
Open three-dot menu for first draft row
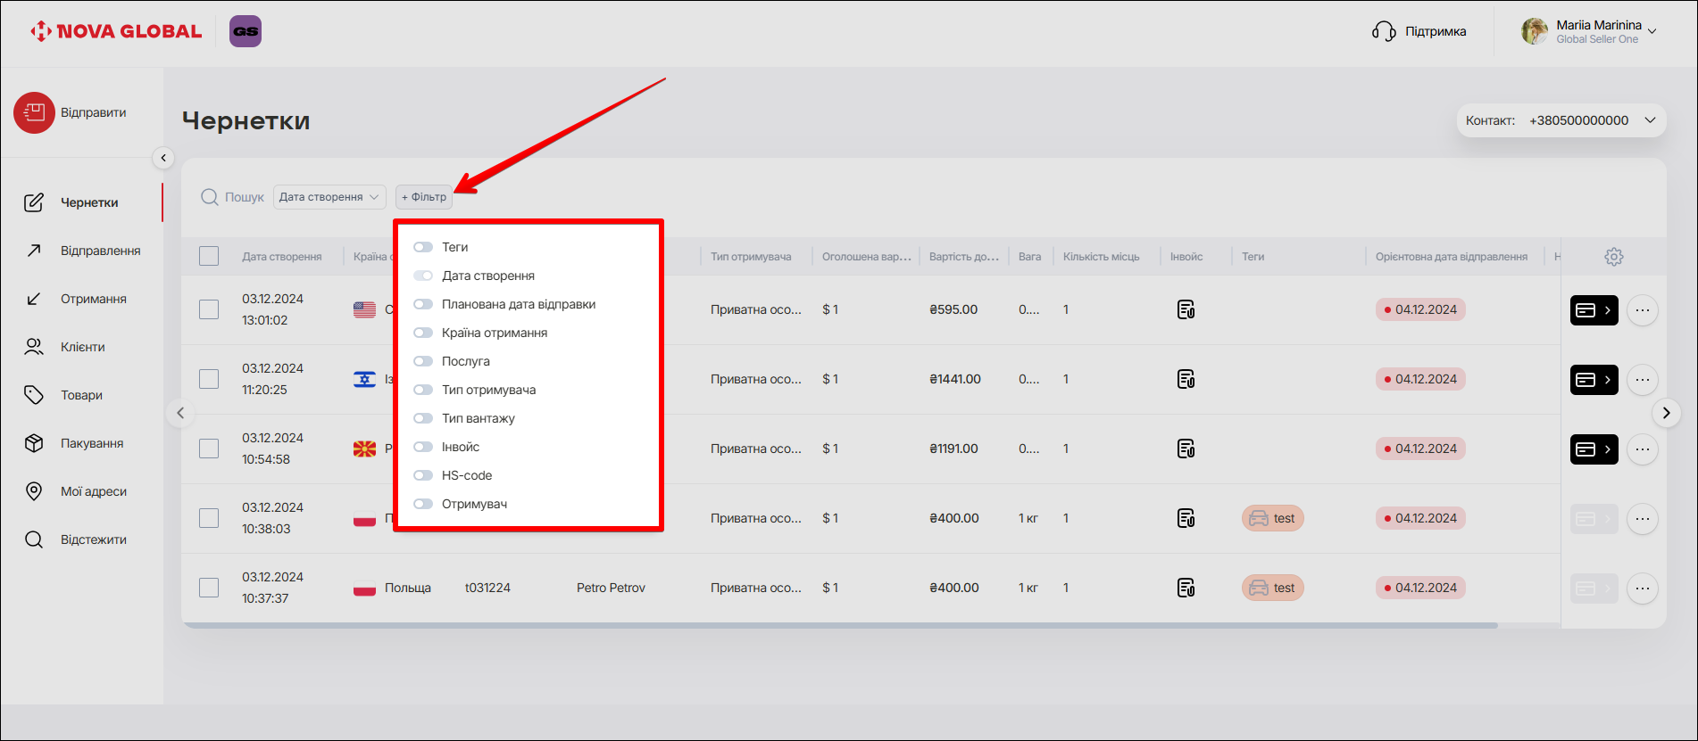[x=1642, y=310]
